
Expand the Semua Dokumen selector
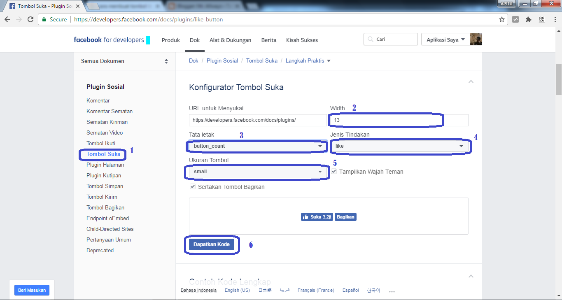coord(125,61)
